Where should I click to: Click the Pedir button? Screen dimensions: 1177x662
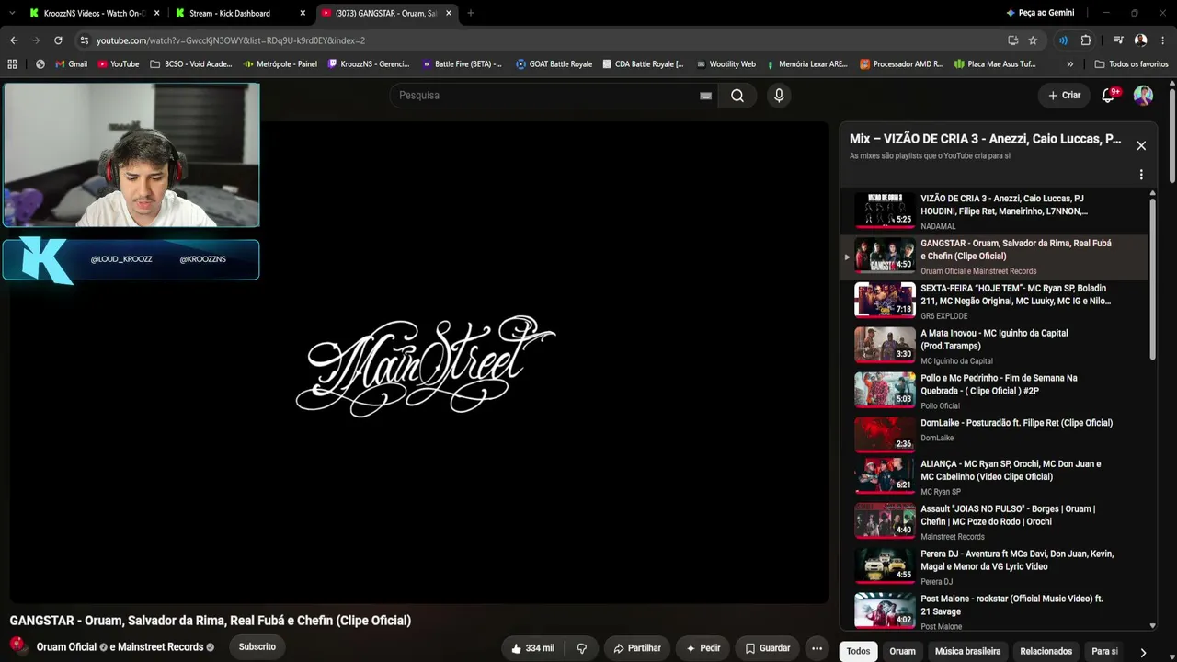click(x=703, y=648)
